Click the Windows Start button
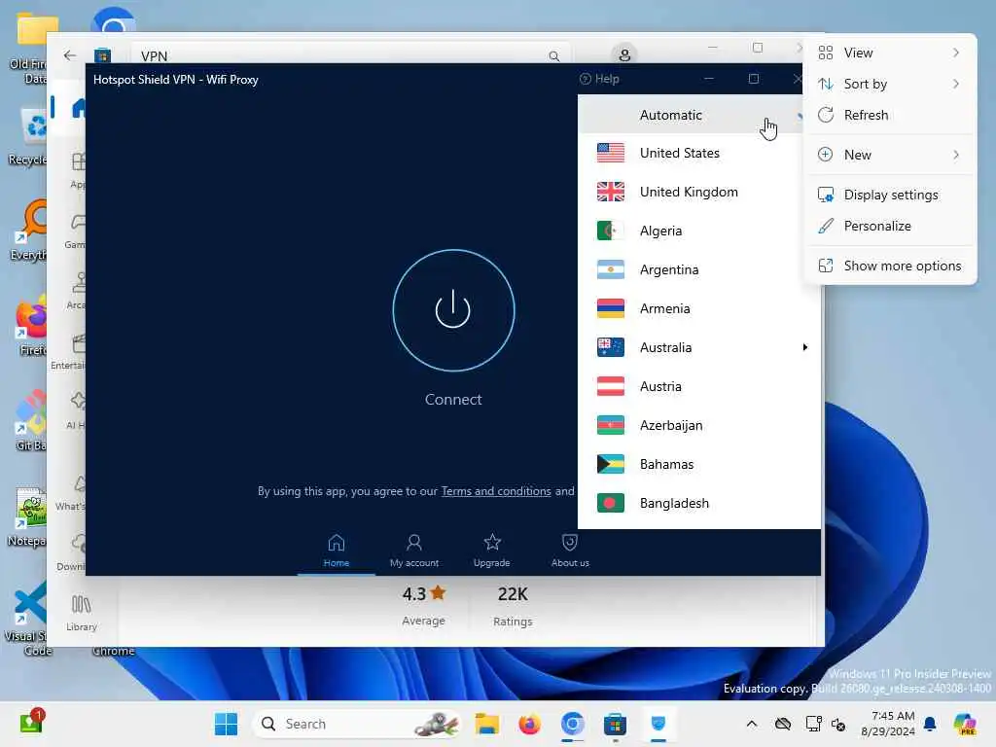Viewport: 996px width, 747px height. pyautogui.click(x=226, y=724)
